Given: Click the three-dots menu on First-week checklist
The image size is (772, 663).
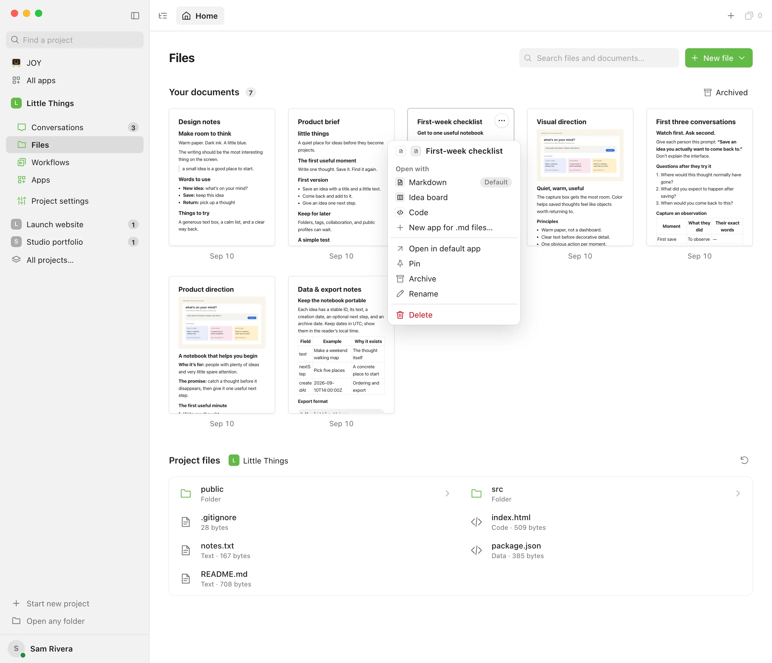Looking at the screenshot, I should [501, 121].
